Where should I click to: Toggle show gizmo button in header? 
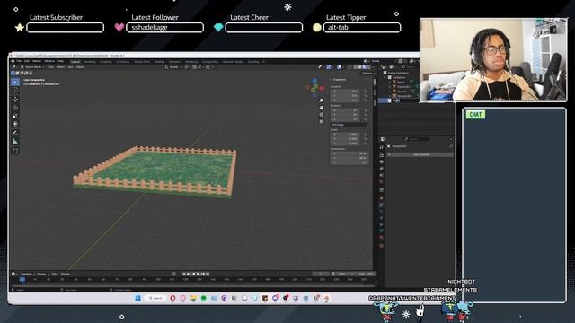coord(329,67)
